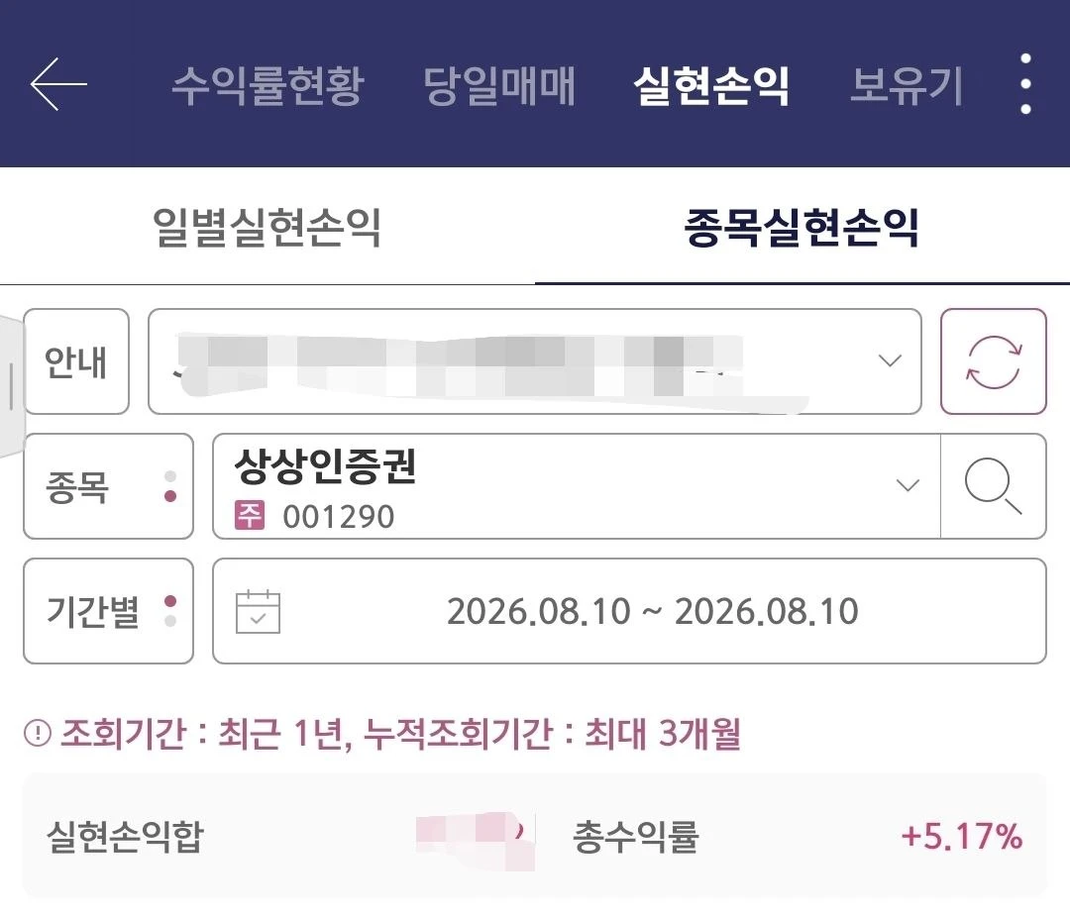The width and height of the screenshot is (1070, 917).
Task: Pull the side drawer handle on left edge
Action: pyautogui.click(x=11, y=387)
